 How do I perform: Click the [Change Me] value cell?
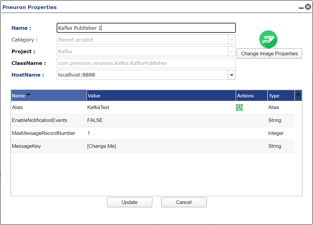(x=101, y=146)
